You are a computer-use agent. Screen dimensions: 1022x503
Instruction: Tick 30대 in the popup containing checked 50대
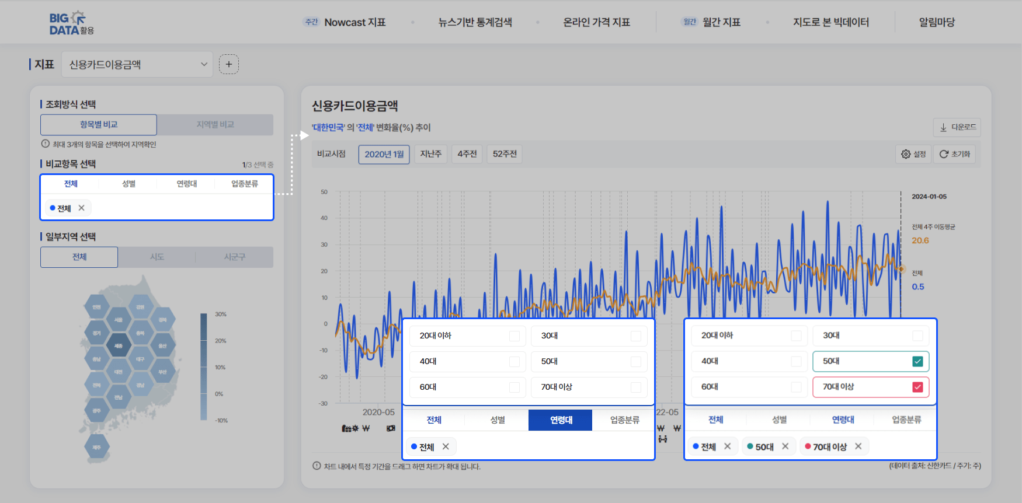click(x=917, y=336)
